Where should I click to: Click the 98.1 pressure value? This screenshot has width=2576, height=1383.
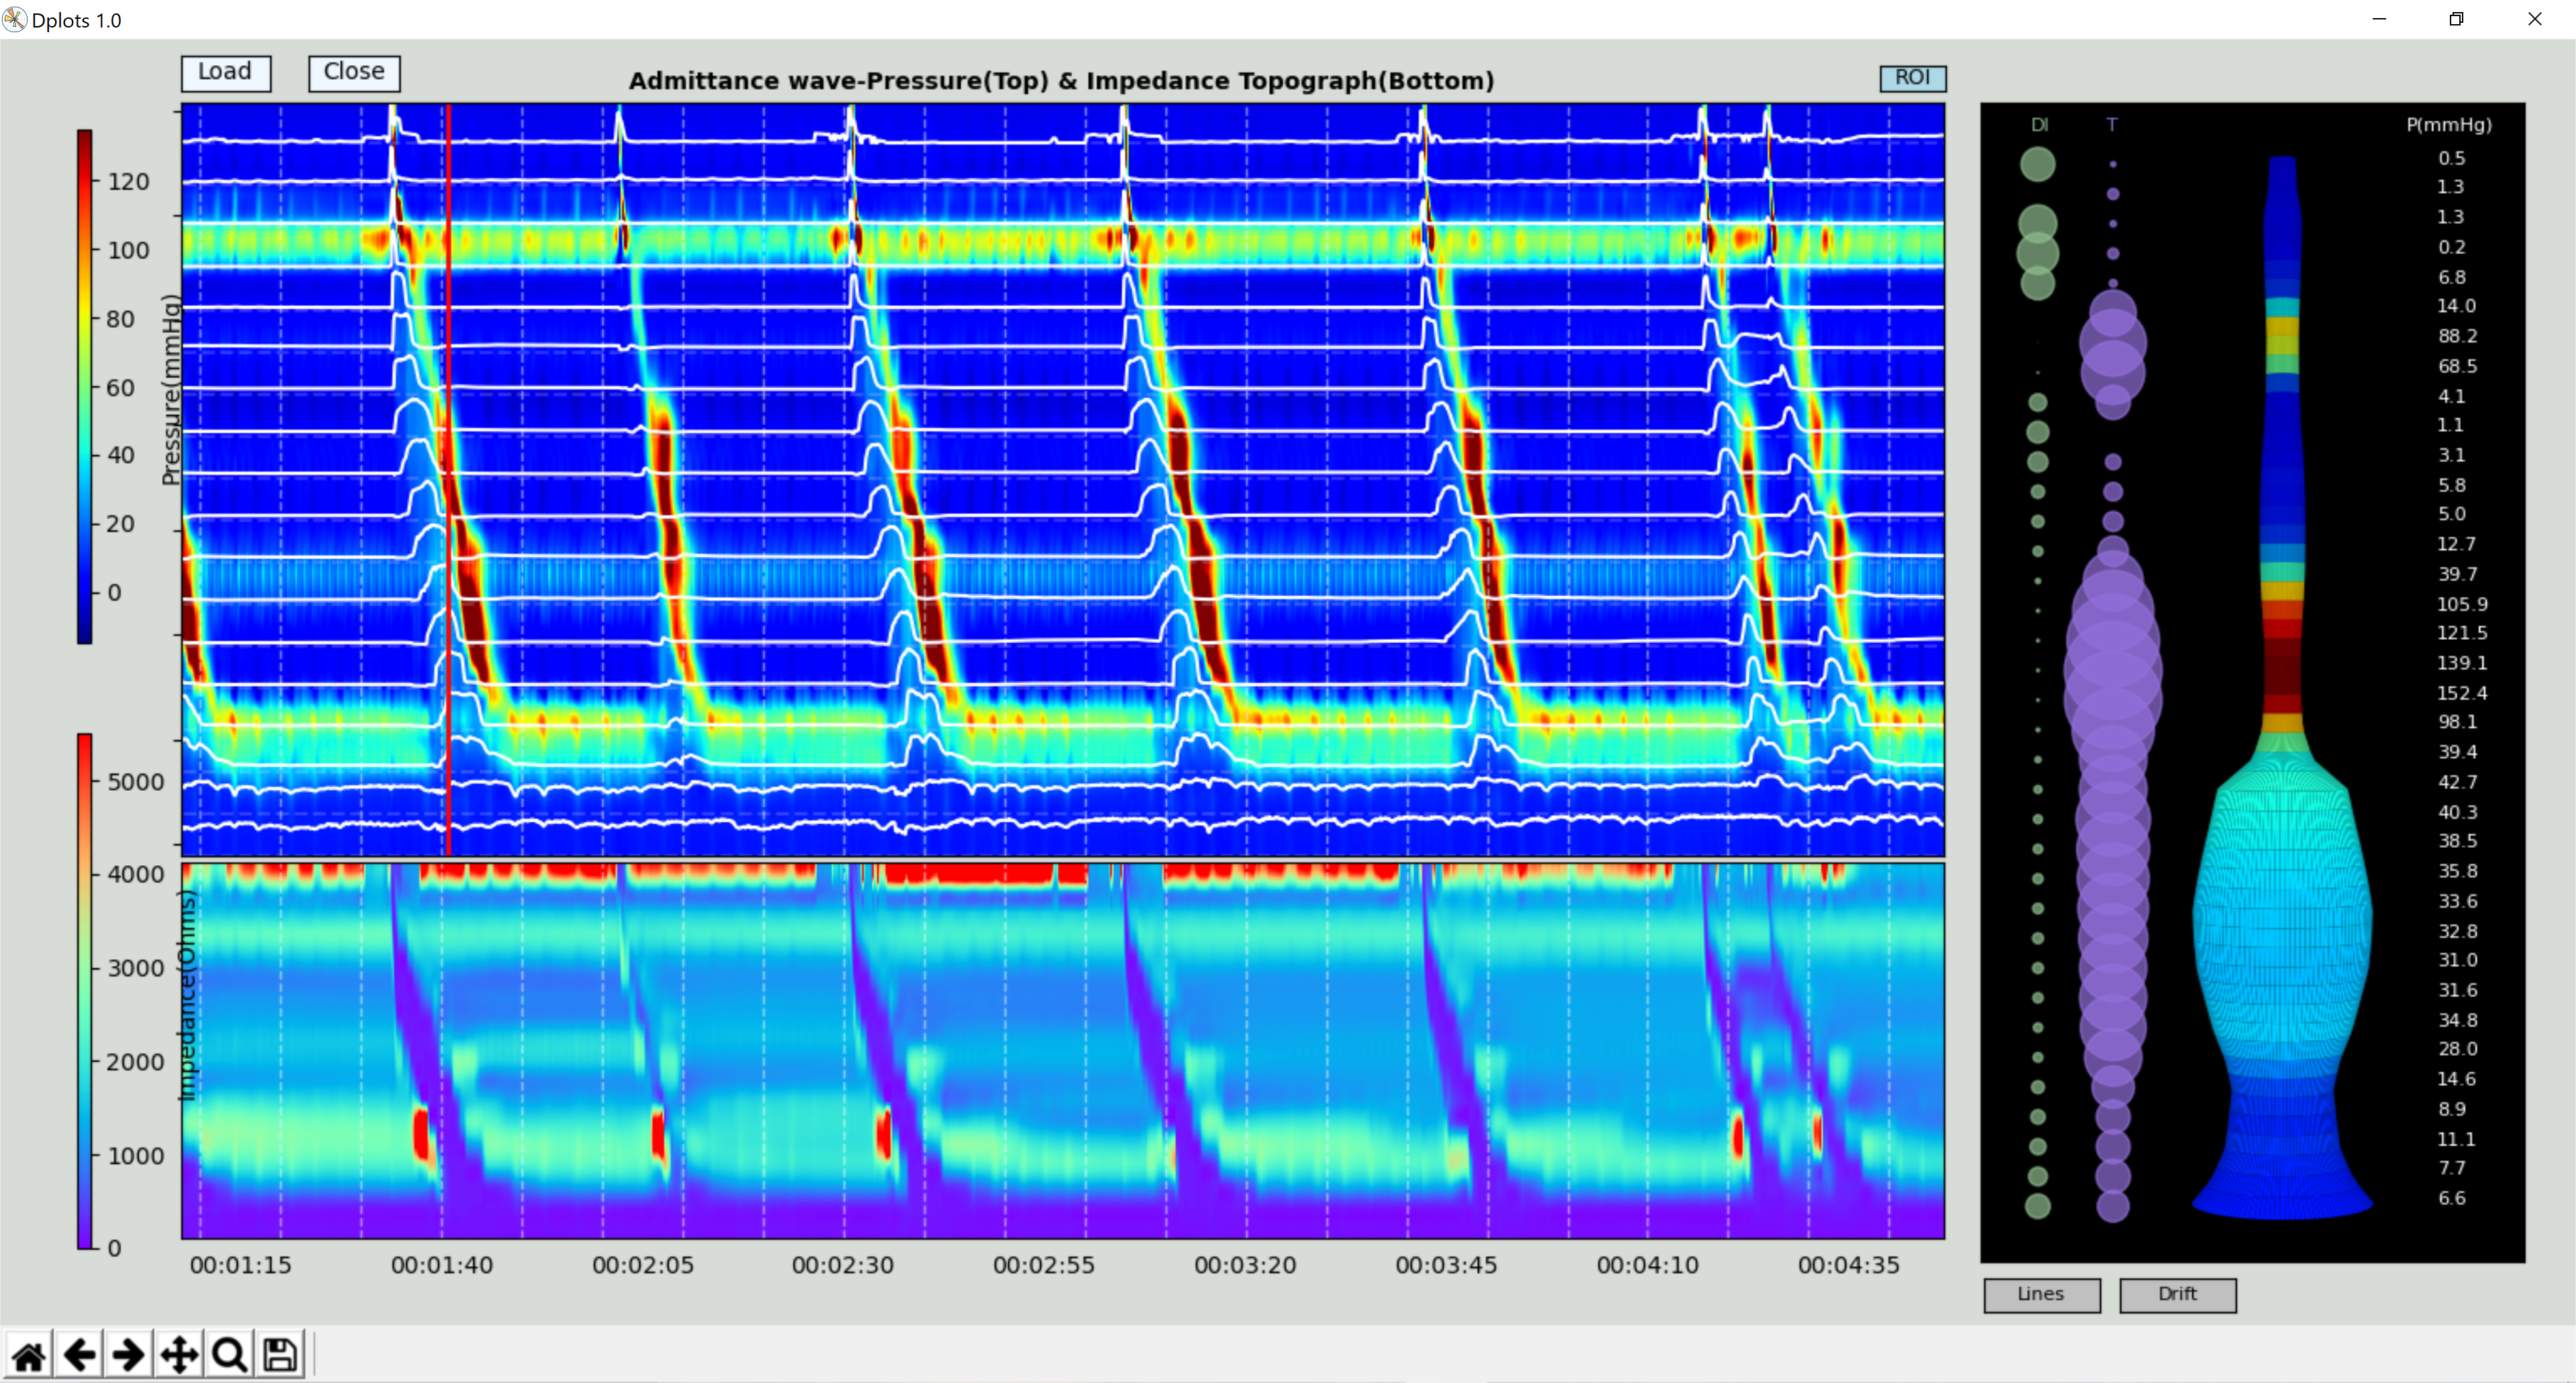point(2457,722)
